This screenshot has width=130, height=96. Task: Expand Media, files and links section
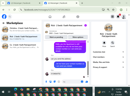pos(108,62)
